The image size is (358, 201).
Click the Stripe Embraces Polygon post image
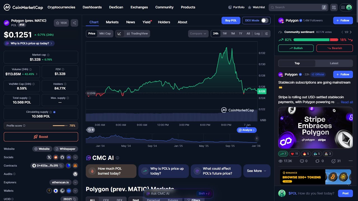point(315,128)
